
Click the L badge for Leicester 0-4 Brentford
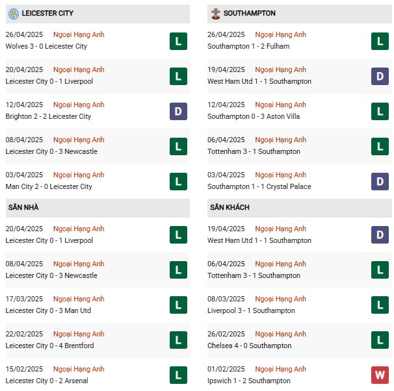coord(178,340)
